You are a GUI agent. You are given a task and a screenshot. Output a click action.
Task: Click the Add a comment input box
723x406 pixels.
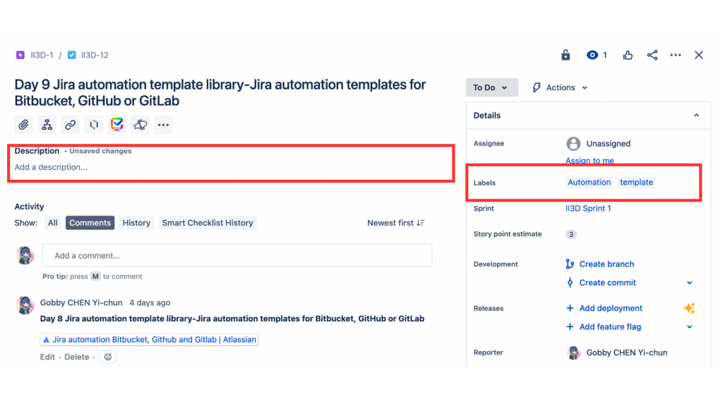(x=237, y=255)
